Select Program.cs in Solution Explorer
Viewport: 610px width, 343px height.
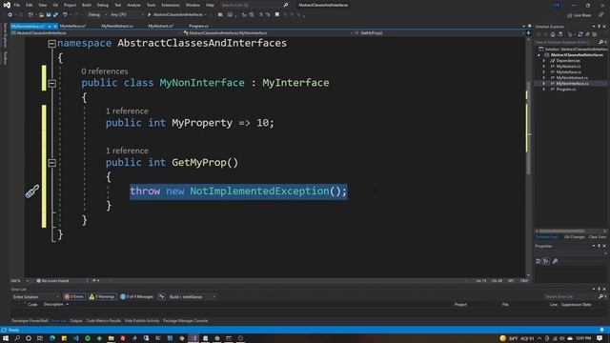(565, 89)
